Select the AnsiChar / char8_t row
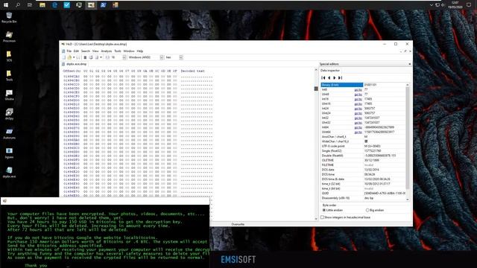477x268 pixels. [x=363, y=137]
